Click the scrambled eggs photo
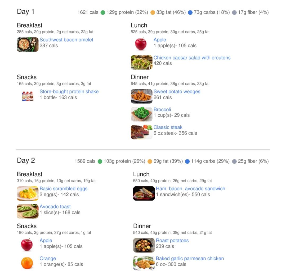This screenshot has height=276, width=286. [x=28, y=193]
